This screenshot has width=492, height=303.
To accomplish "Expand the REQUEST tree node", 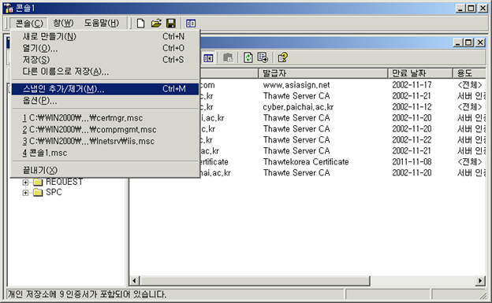I will coord(25,182).
